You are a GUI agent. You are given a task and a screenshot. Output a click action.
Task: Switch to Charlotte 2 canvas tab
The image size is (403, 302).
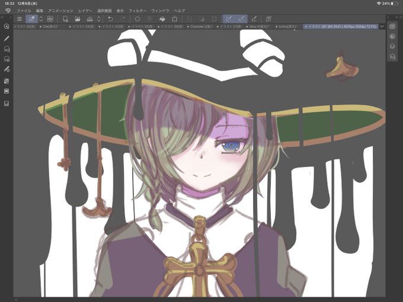(200, 27)
